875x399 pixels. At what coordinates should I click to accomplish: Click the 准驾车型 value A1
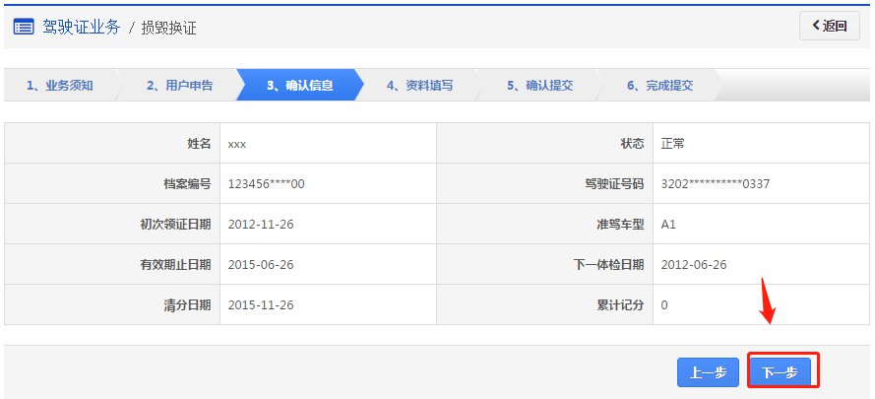pyautogui.click(x=668, y=225)
